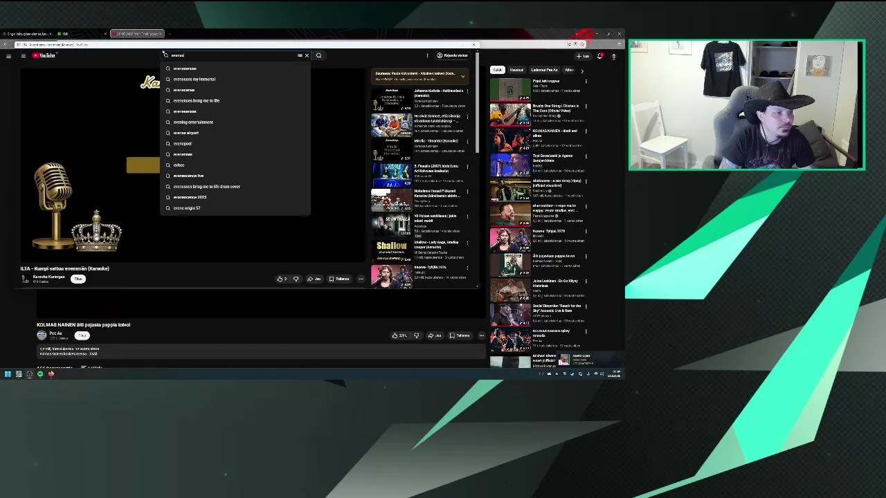Dislike the ILTA karaoke video
Screen dimensions: 886x498
tap(296, 279)
